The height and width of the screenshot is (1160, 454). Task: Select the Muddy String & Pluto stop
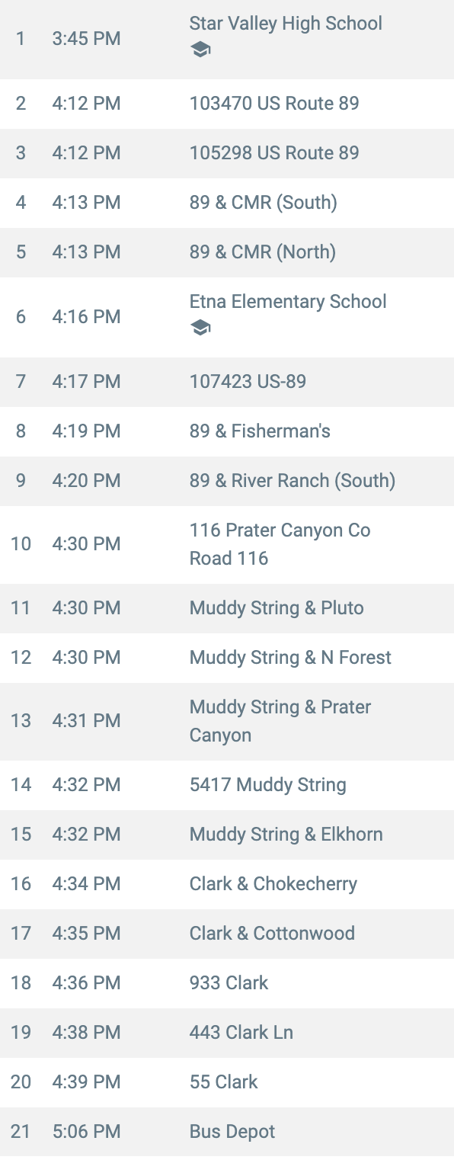click(227, 607)
